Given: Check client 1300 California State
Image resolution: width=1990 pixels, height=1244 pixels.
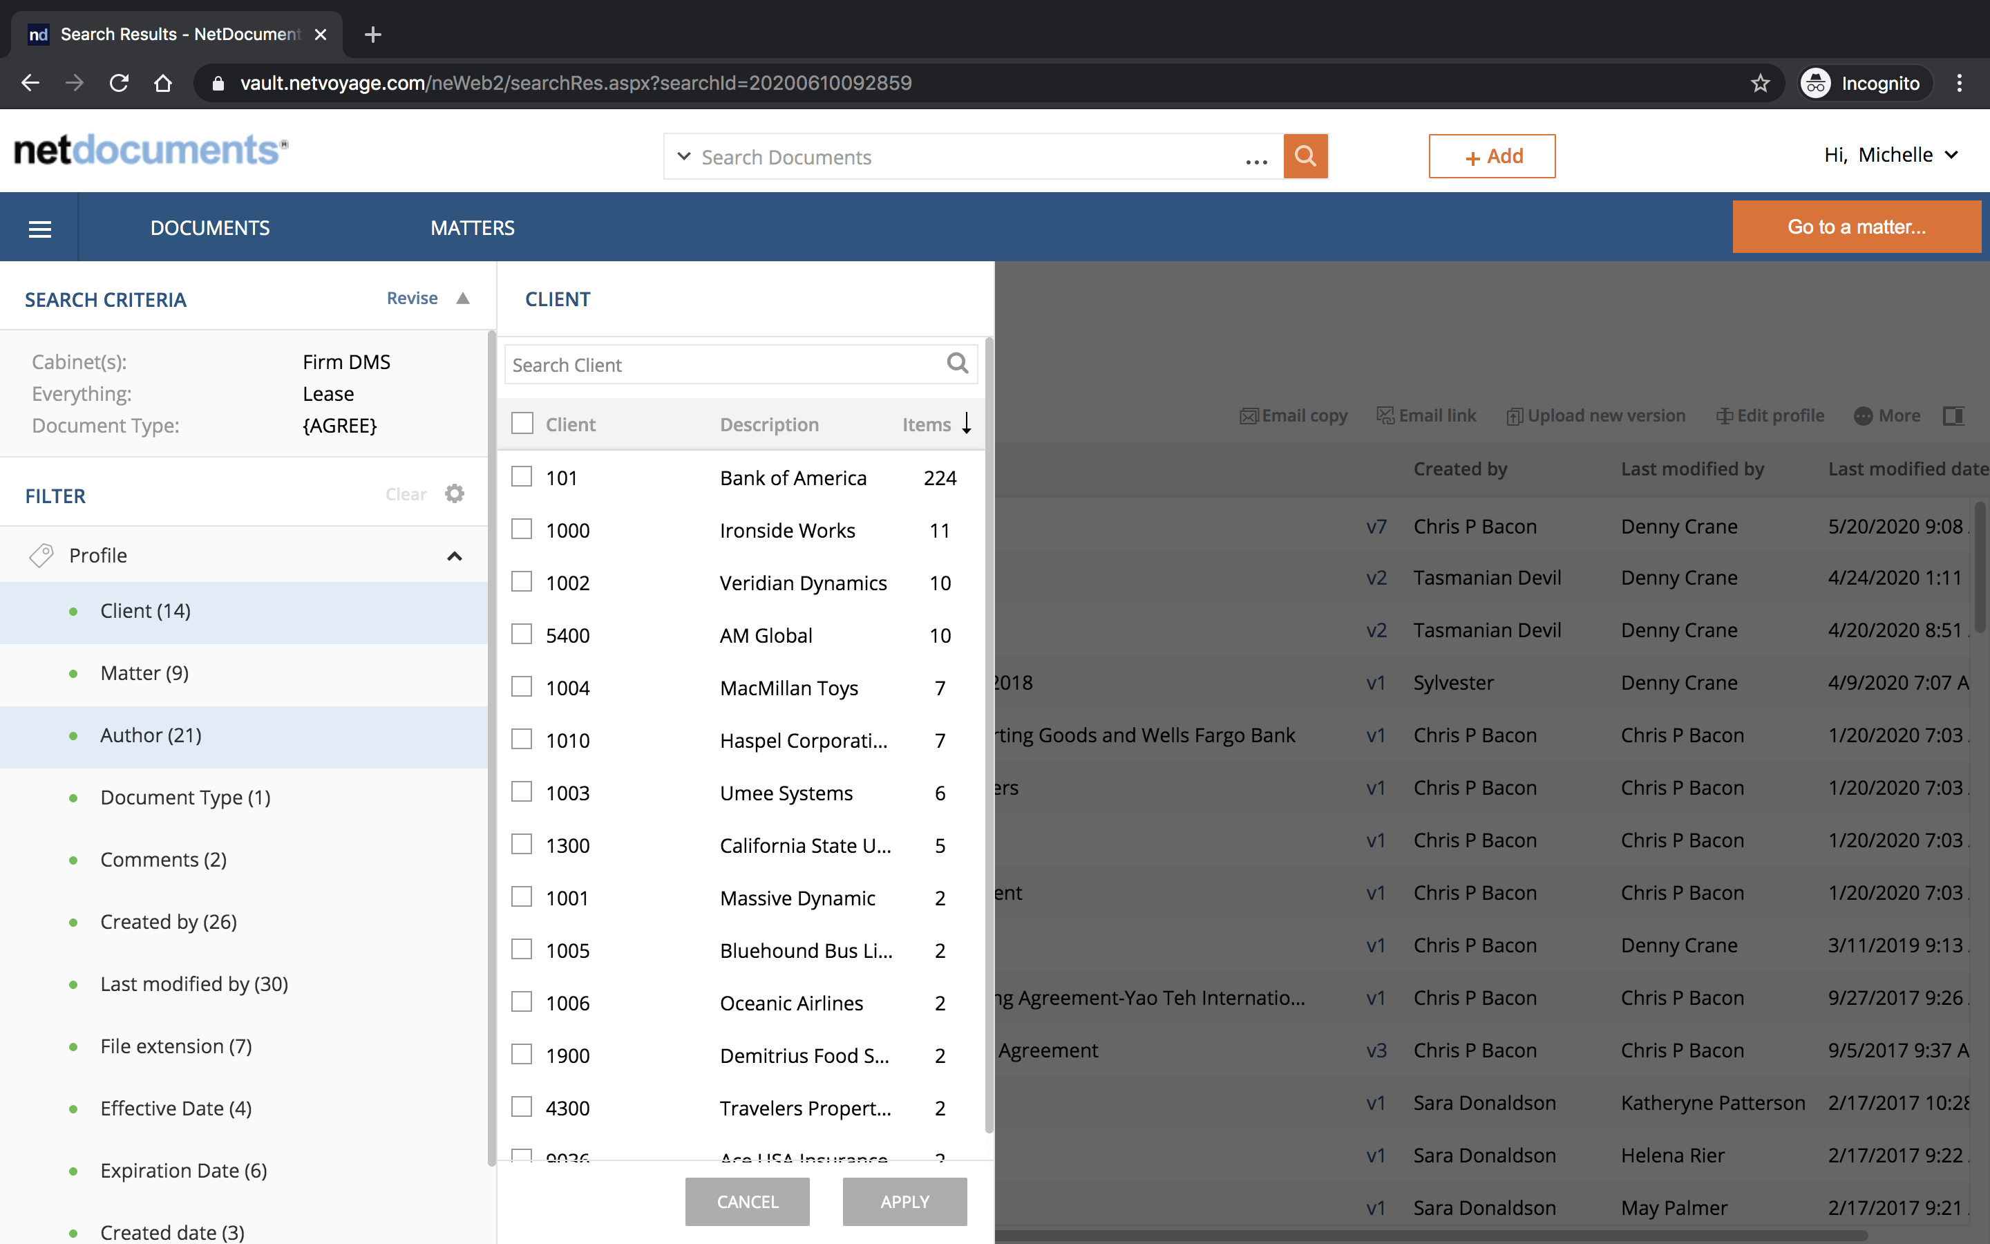Looking at the screenshot, I should 522,844.
